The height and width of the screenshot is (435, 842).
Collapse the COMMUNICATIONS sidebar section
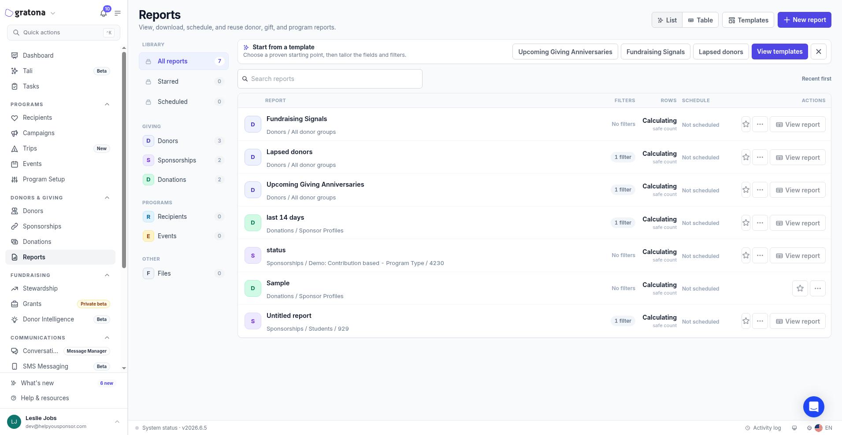(107, 338)
